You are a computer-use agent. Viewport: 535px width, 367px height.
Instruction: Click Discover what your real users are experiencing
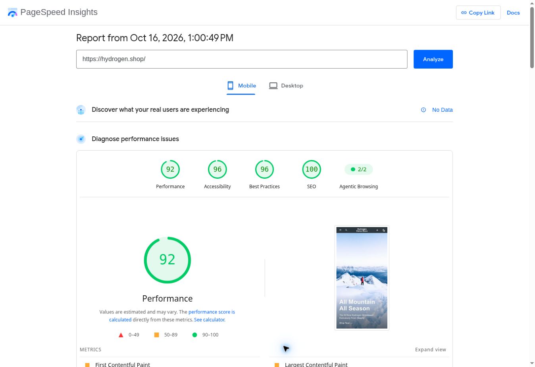pos(160,110)
